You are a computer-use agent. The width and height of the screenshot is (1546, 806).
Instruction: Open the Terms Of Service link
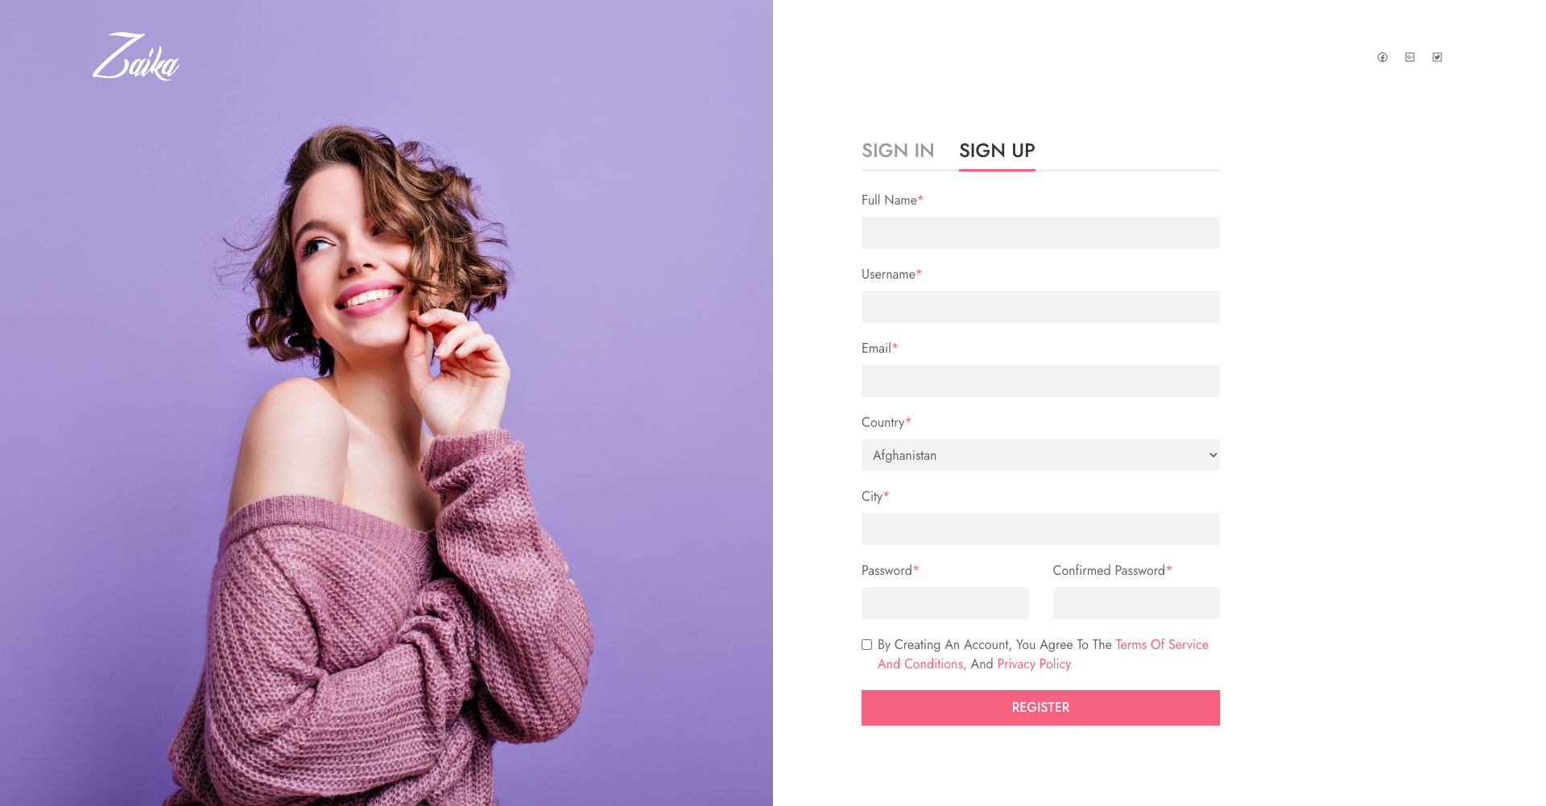pyautogui.click(x=1162, y=645)
